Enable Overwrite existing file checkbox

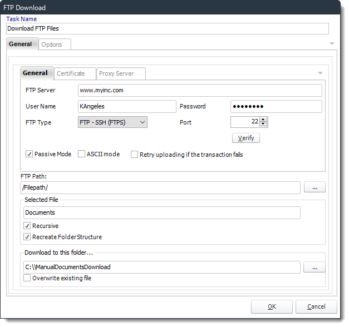(x=27, y=278)
